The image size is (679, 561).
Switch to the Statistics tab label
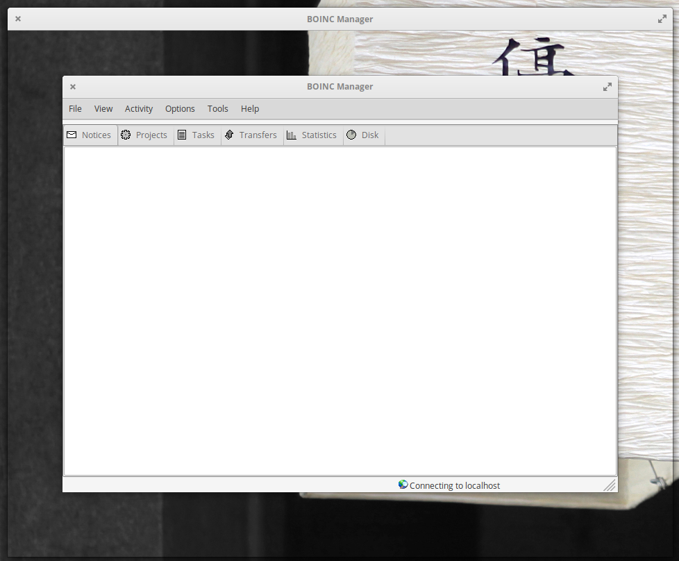click(x=319, y=135)
